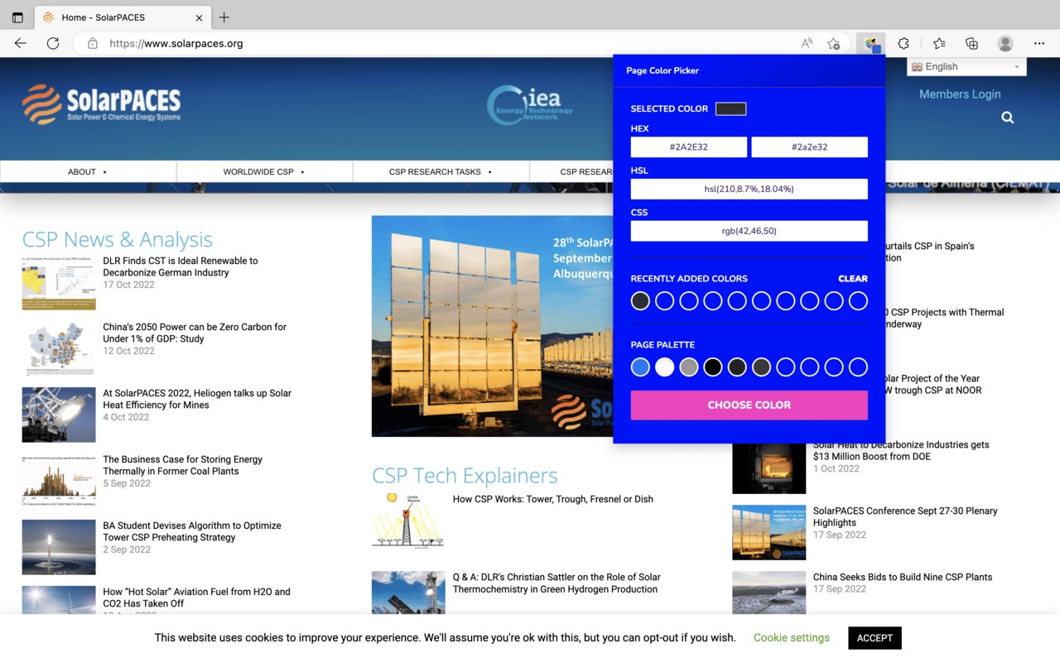Click the Plenary Highlights article thumbnail
Image resolution: width=1060 pixels, height=662 pixels.
(x=768, y=533)
